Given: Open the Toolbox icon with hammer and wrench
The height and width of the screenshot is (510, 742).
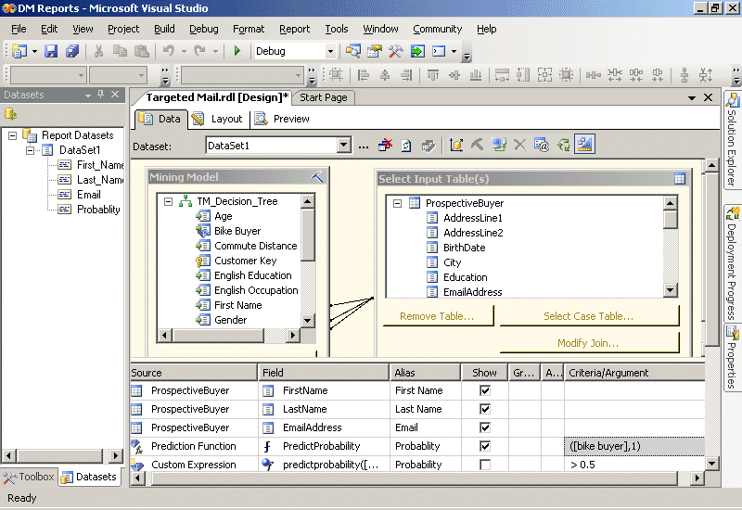Looking at the screenshot, I should click(x=396, y=51).
